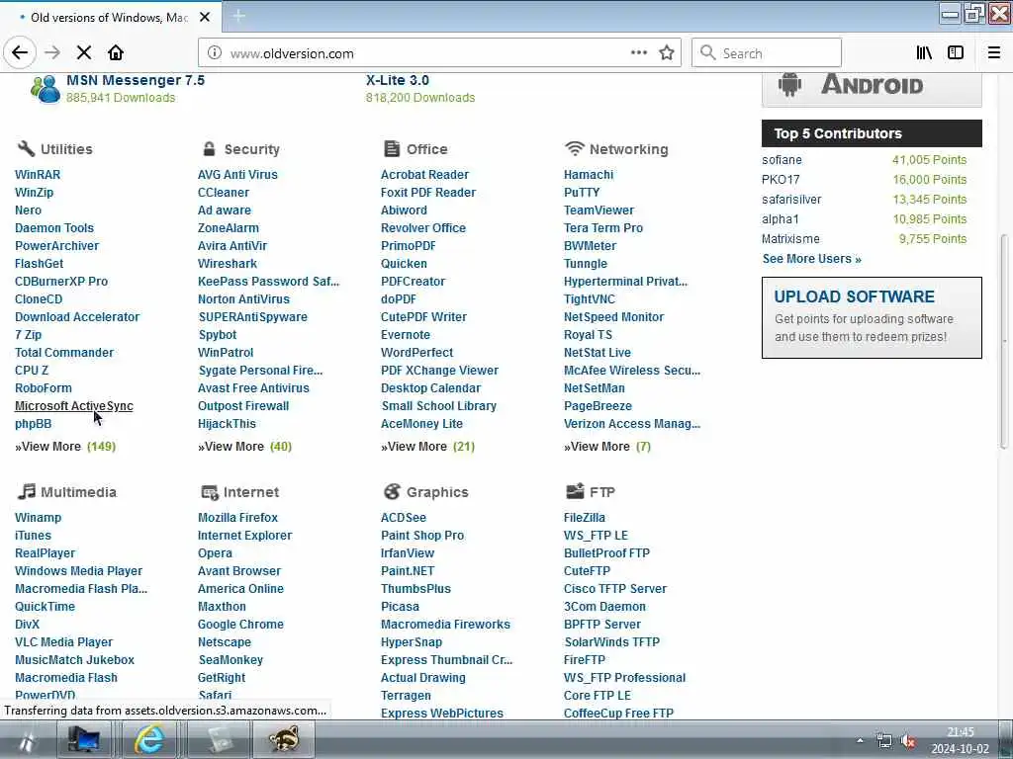Screen dimensions: 1013x759
Task: Open the See More Users link
Action: pos(811,259)
